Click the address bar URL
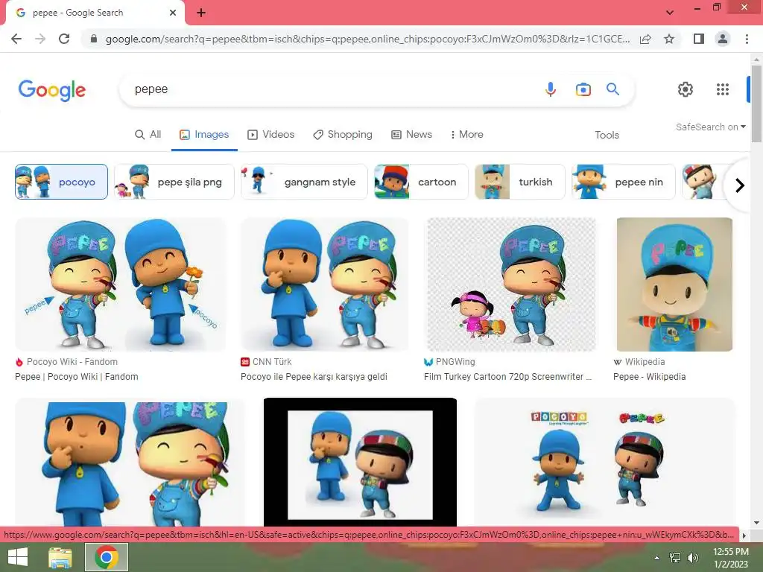This screenshot has width=763, height=572. (x=367, y=39)
